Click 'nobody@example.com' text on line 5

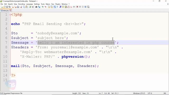click(57, 33)
